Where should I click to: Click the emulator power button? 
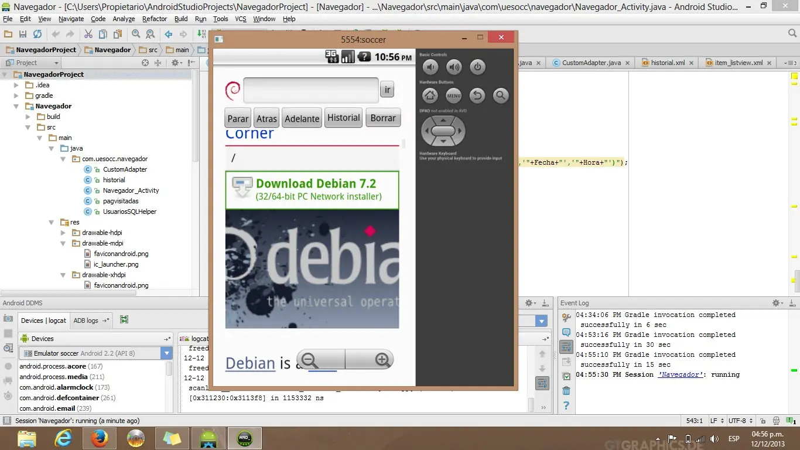pos(477,67)
